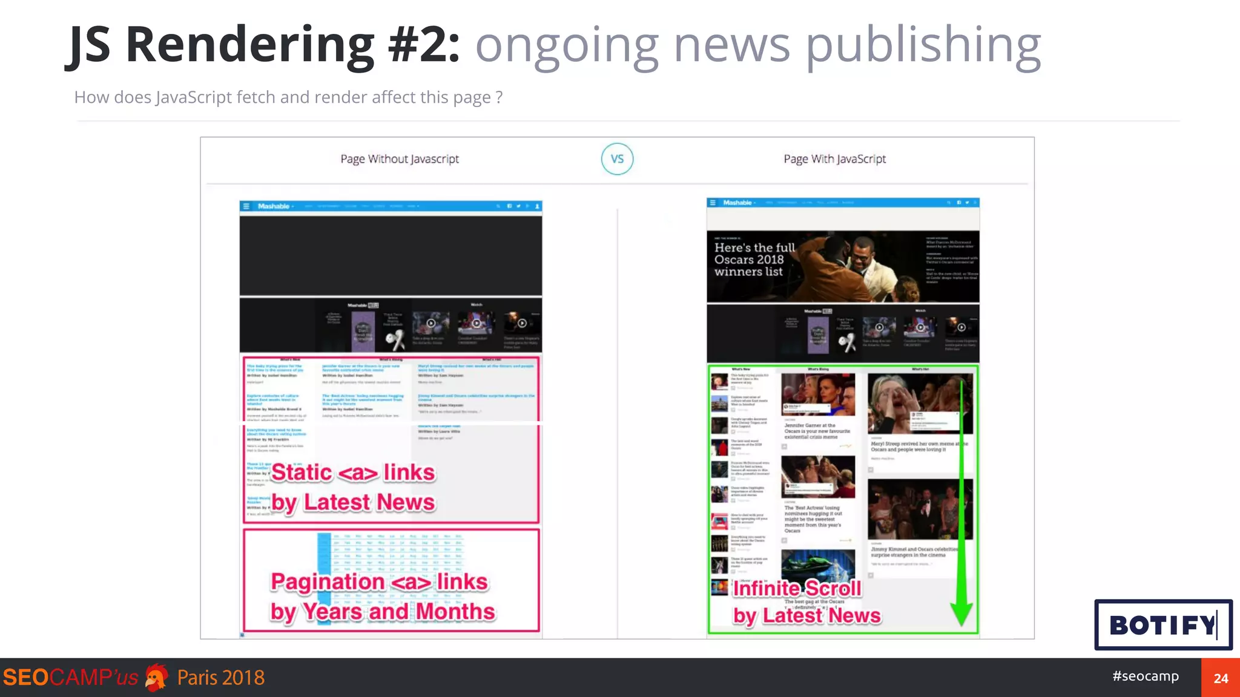This screenshot has height=697, width=1240.
Task: Click 'Paris 2018' footer text
Action: pos(221,677)
